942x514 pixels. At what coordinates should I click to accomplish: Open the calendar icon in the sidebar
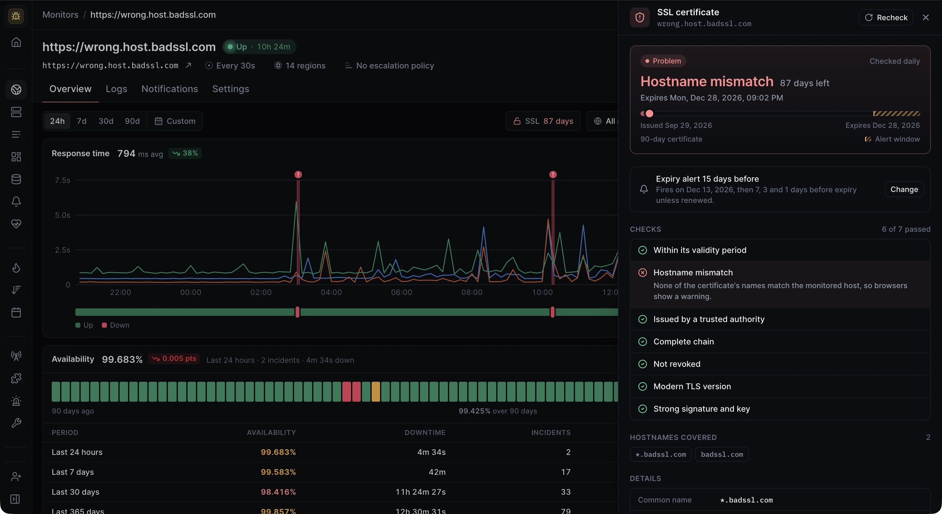pos(16,312)
